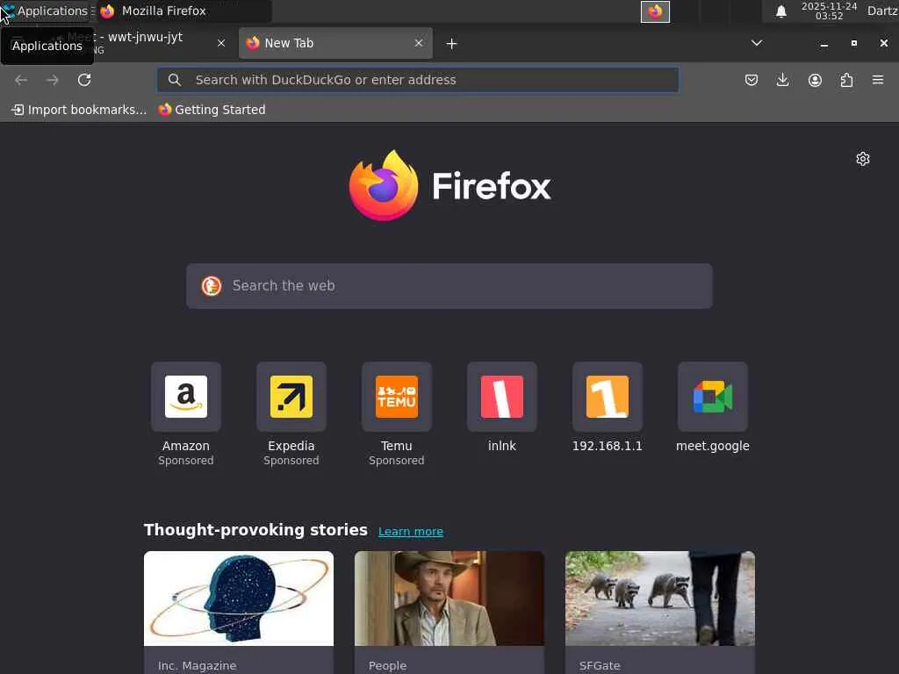Maximize the Firefox window
Viewport: 899px width, 674px height.
pos(853,44)
